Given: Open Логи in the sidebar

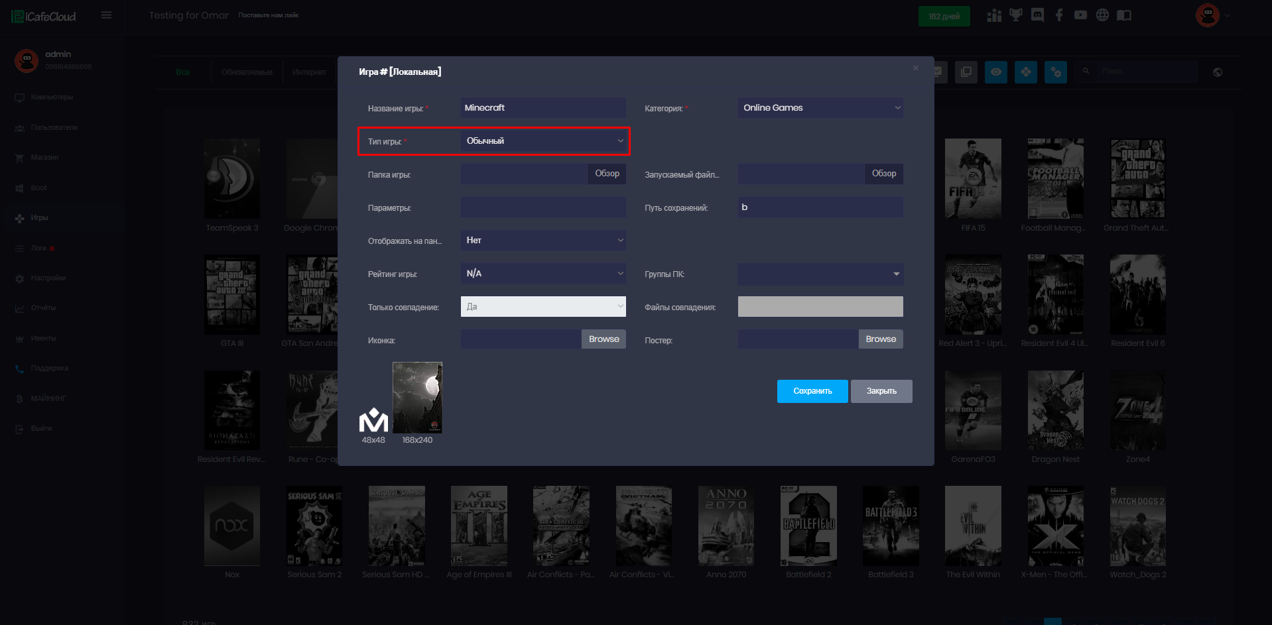Looking at the screenshot, I should pyautogui.click(x=38, y=248).
